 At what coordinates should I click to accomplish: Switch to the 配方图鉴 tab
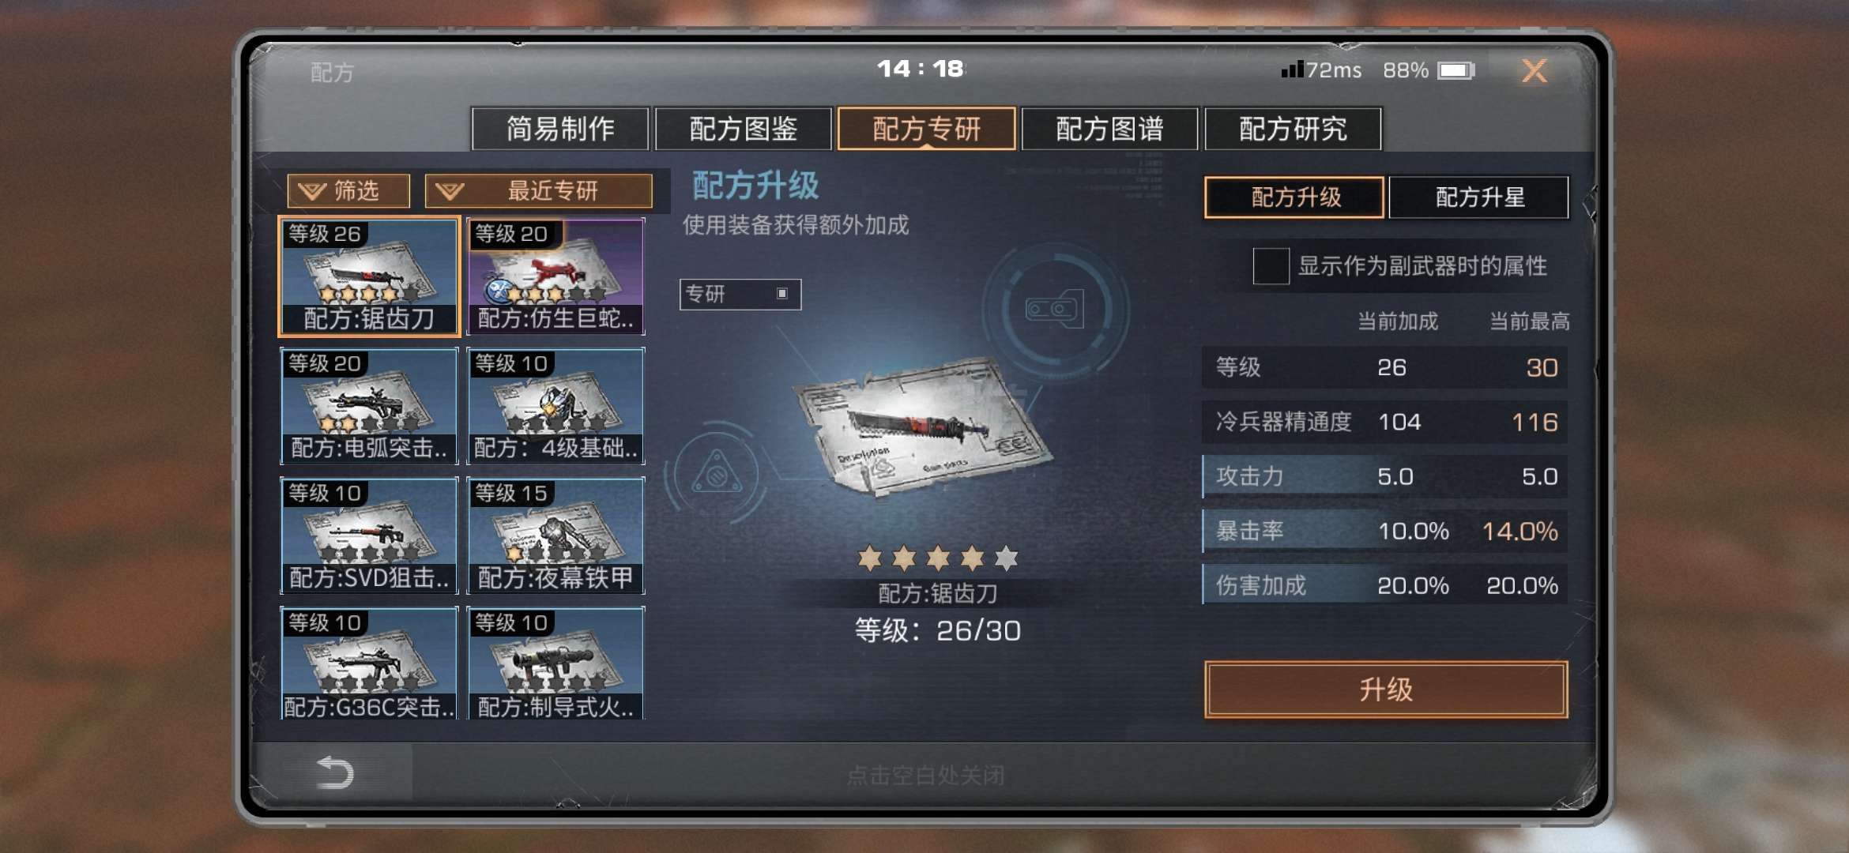click(744, 129)
